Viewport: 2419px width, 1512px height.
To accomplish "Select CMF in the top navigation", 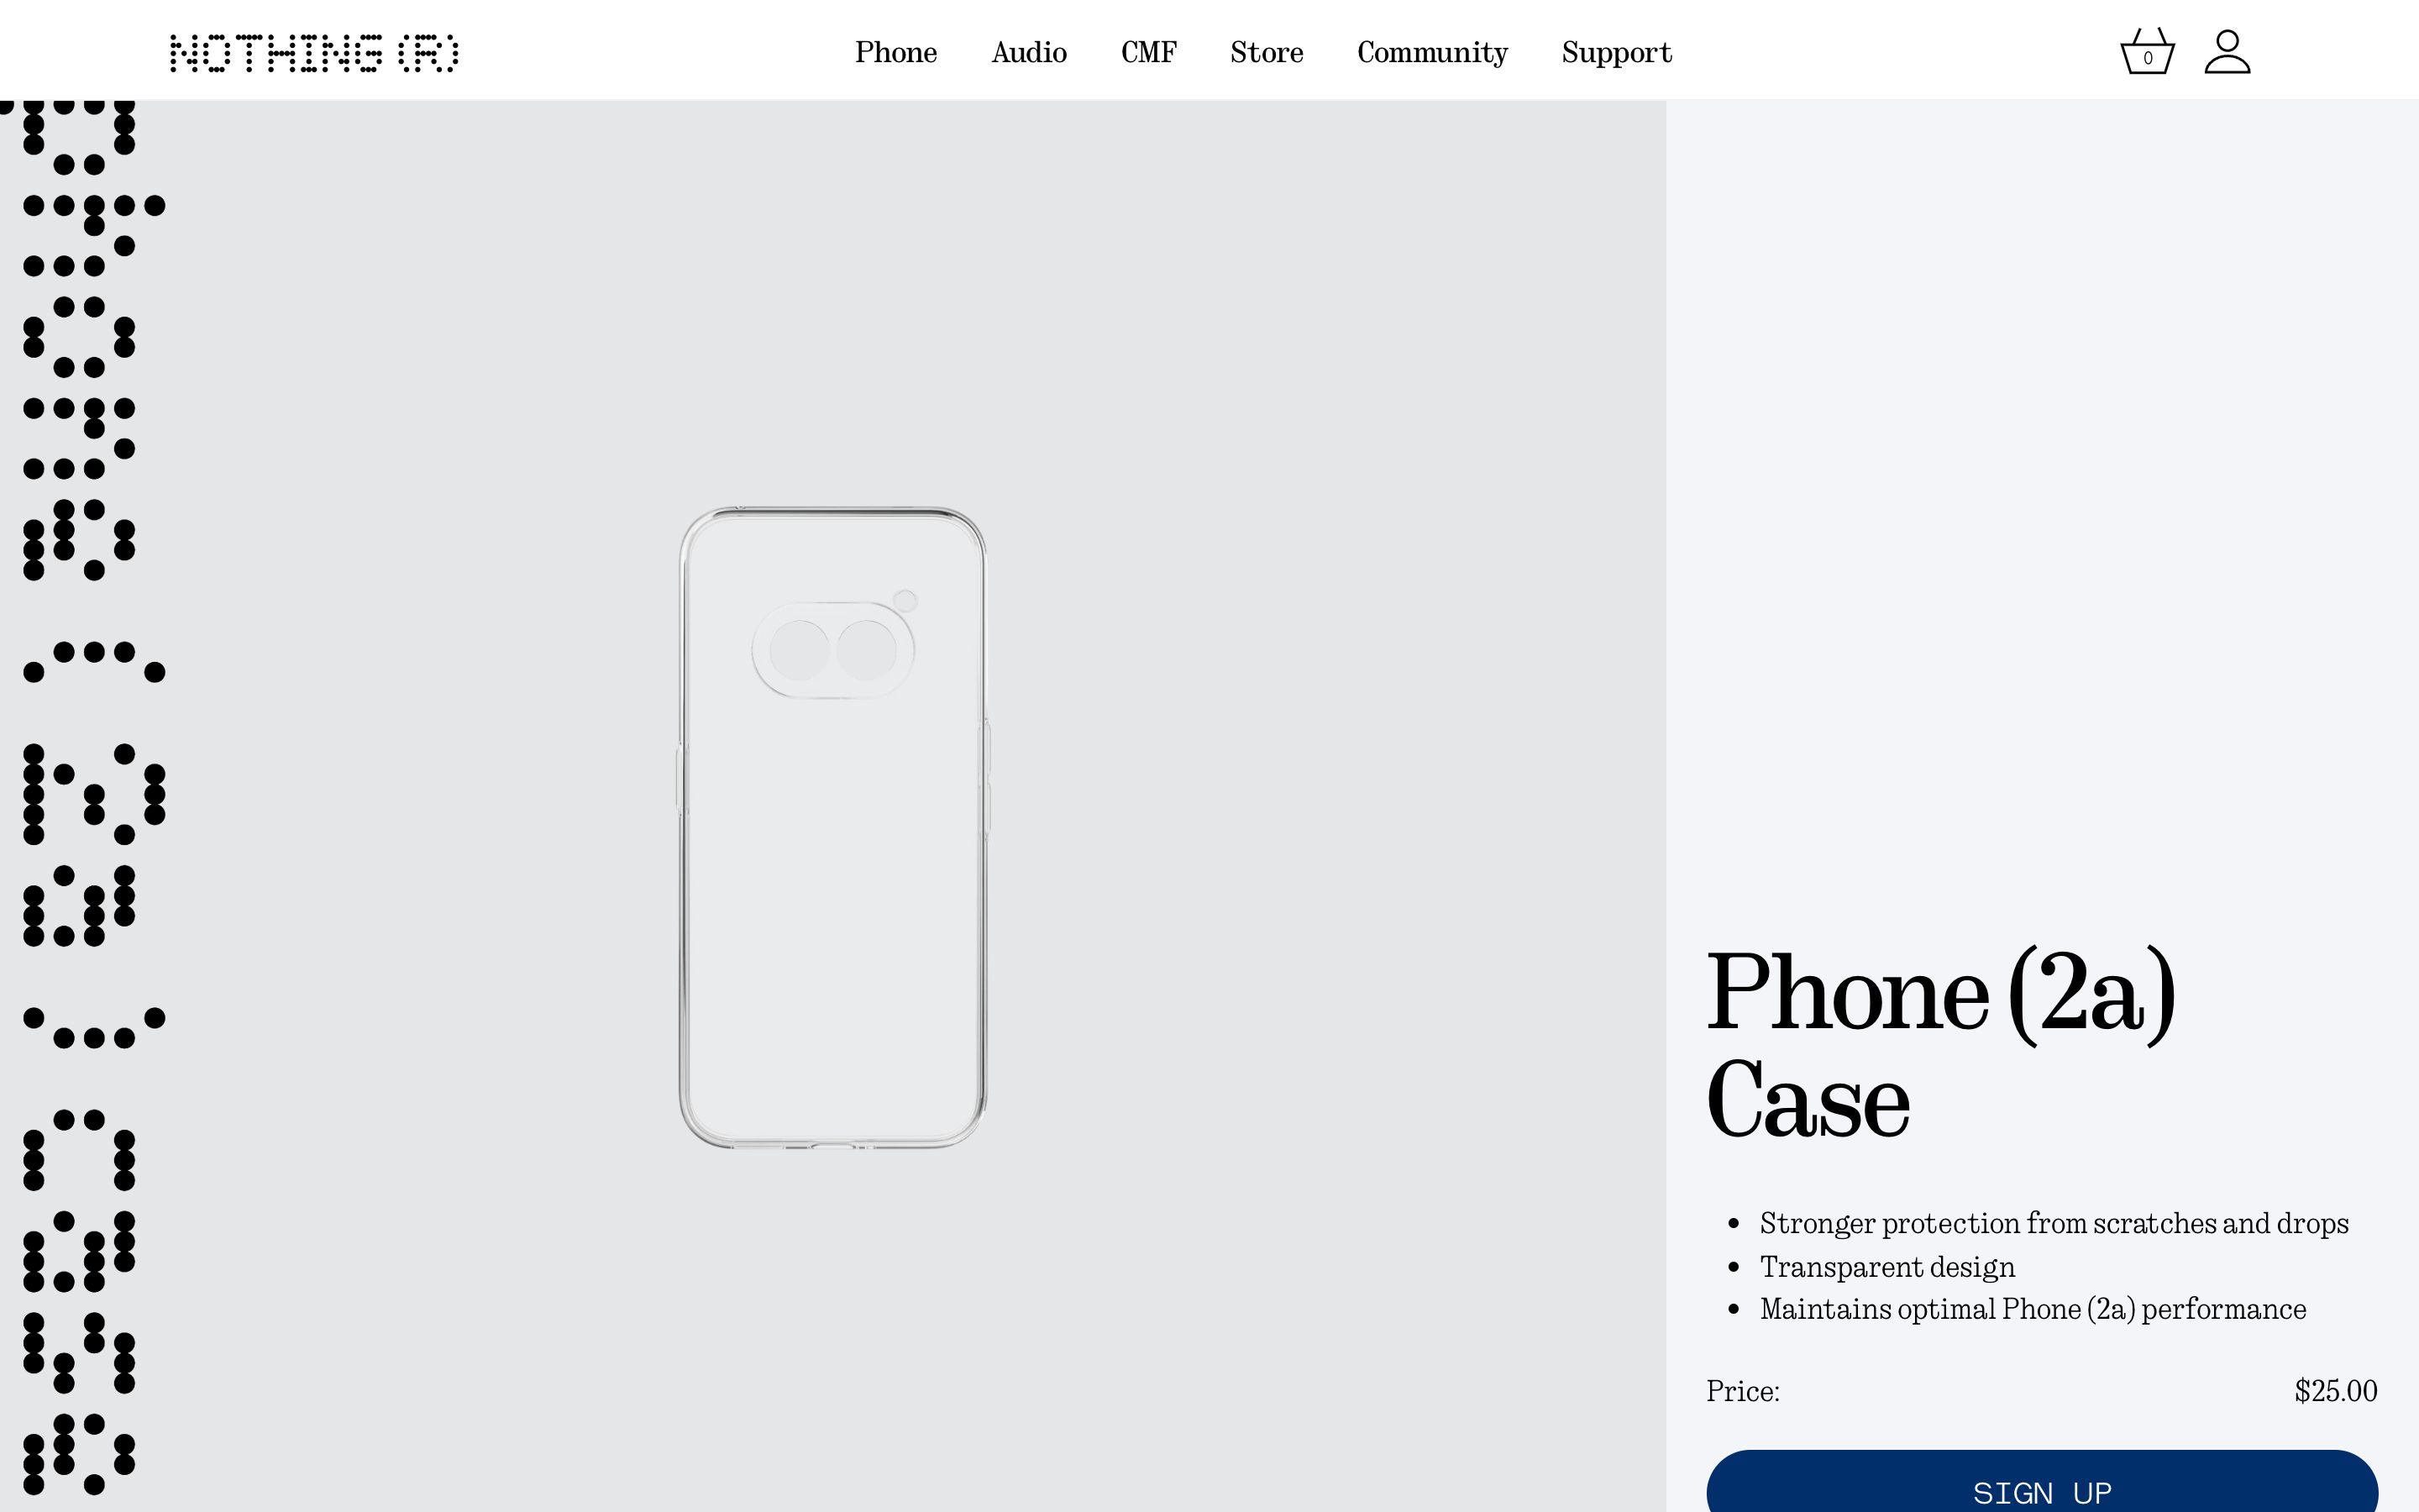I will coord(1148,52).
